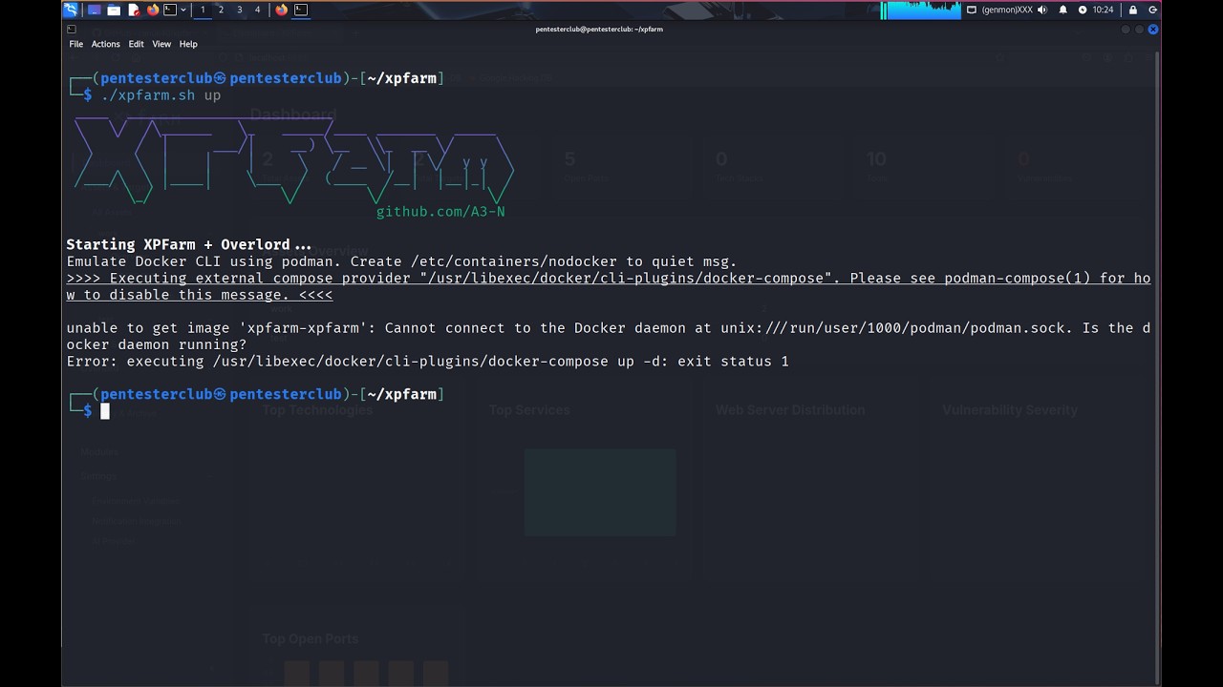Image resolution: width=1223 pixels, height=687 pixels.
Task: Click the 'Emulate Docker CLI using podman' line
Action: point(401,261)
